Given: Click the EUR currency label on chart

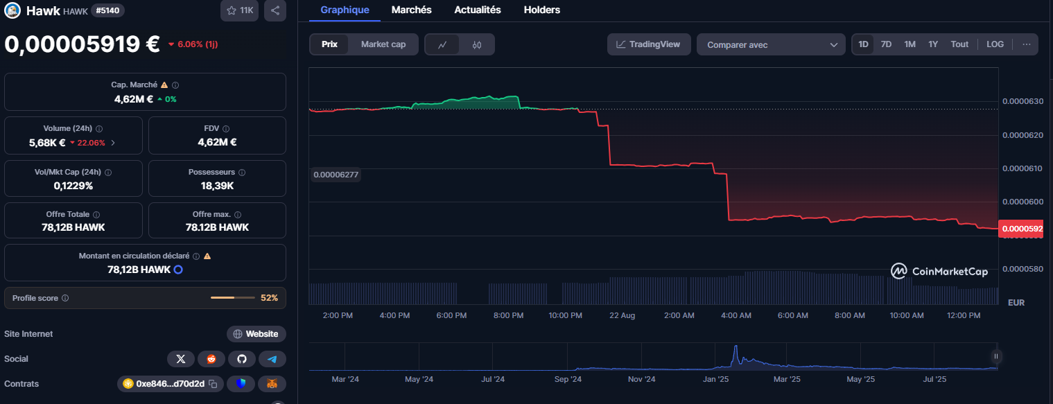Looking at the screenshot, I should (x=1016, y=303).
